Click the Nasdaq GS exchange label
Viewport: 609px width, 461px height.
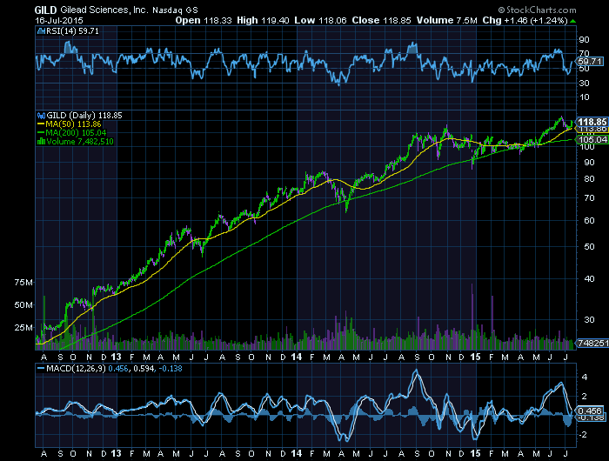(175, 10)
